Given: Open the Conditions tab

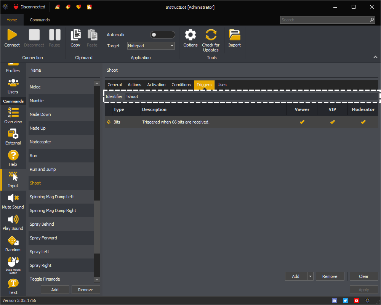Looking at the screenshot, I should pyautogui.click(x=181, y=85).
